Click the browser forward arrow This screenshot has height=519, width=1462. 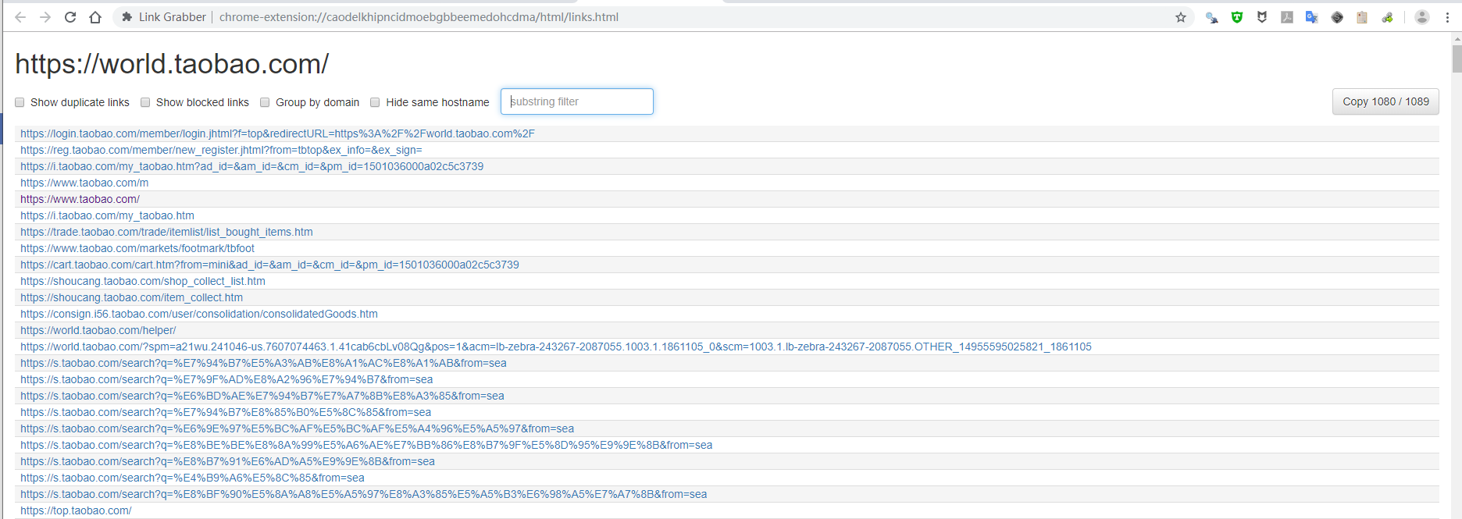coord(45,17)
